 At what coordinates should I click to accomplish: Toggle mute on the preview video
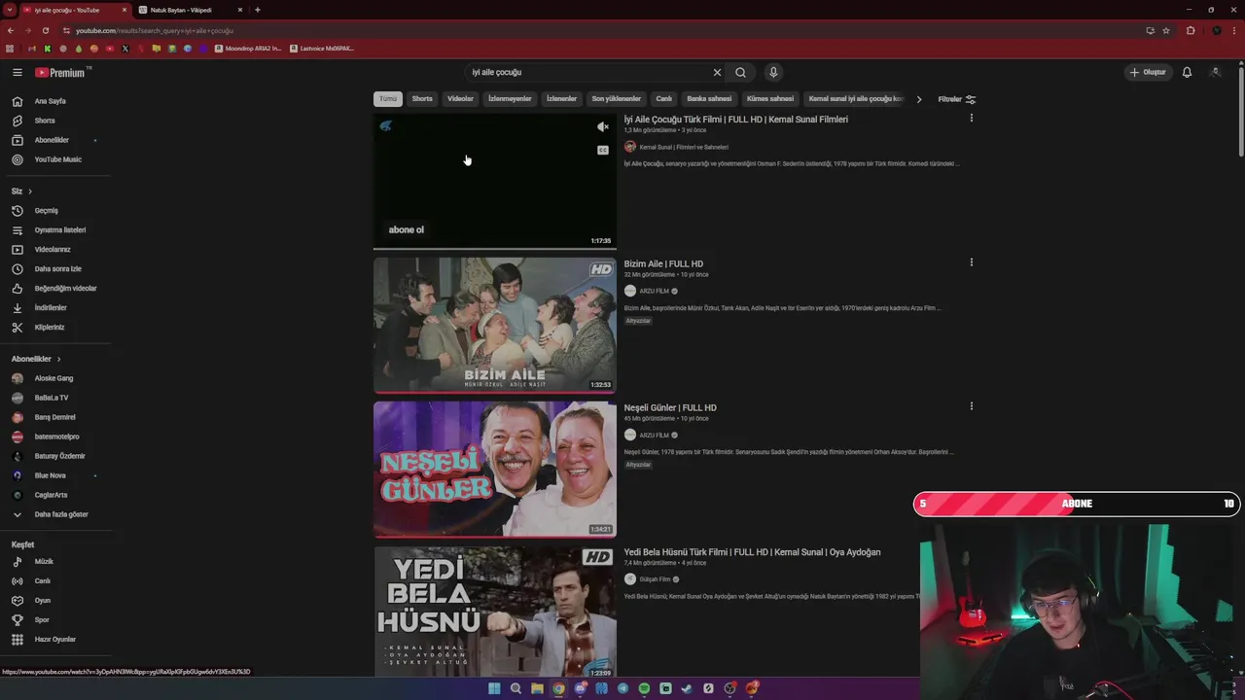[x=603, y=126]
